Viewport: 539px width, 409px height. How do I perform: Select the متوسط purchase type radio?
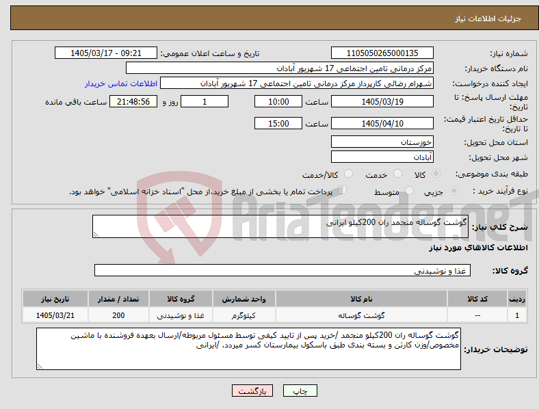(409, 191)
